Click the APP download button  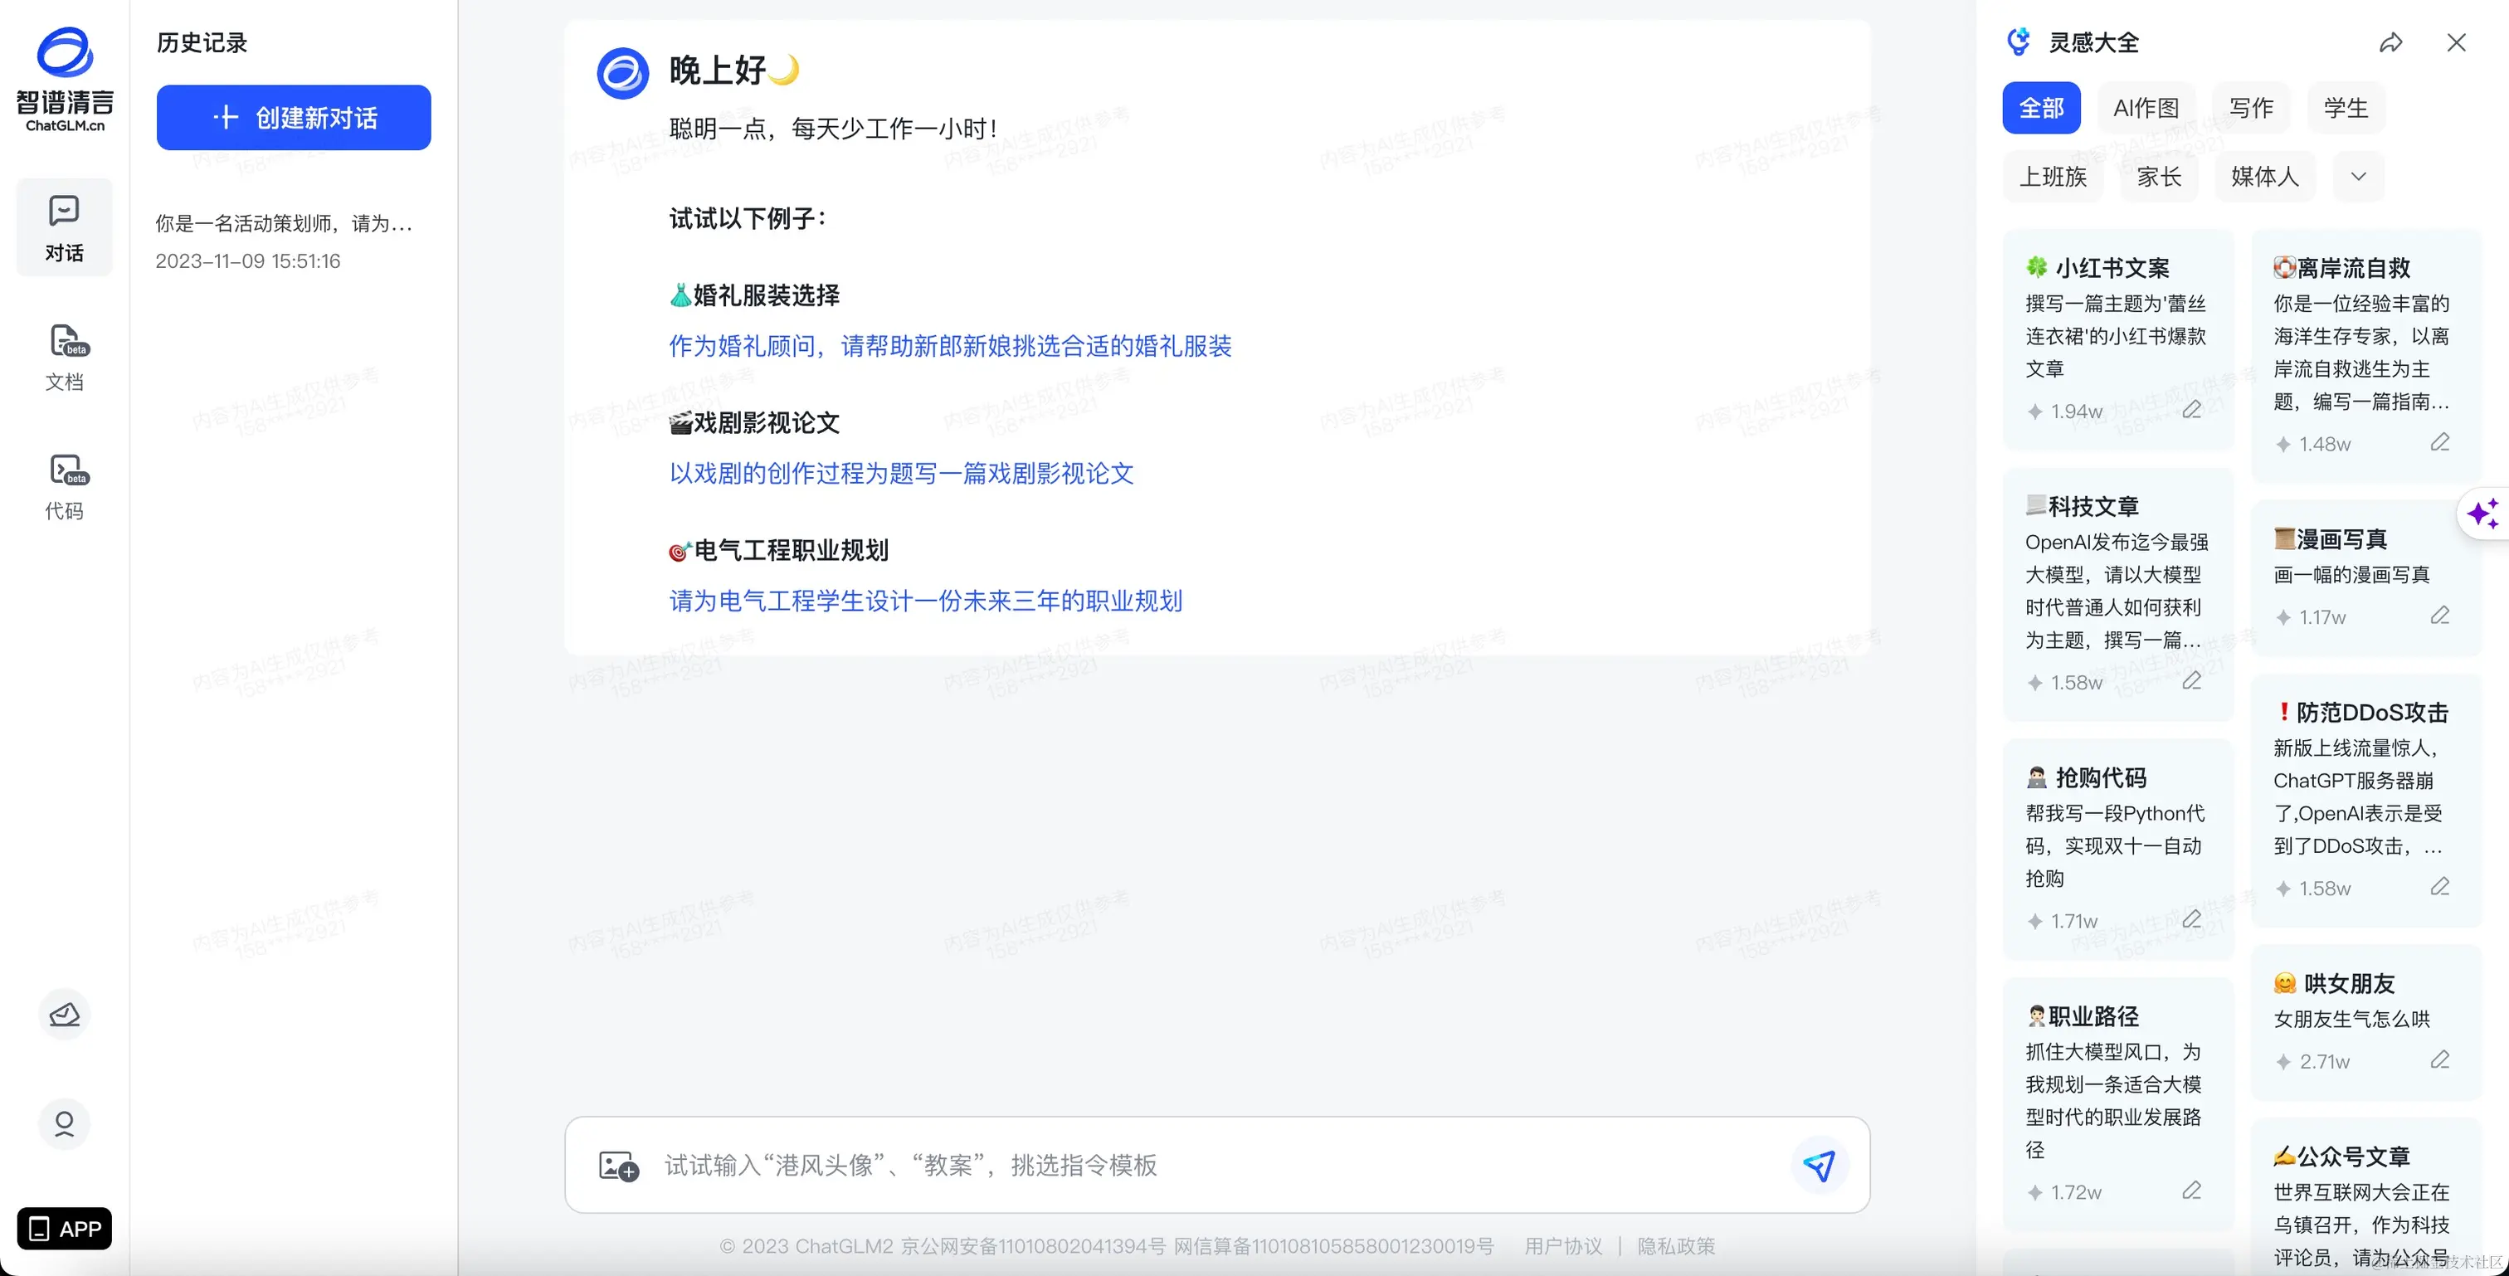(64, 1228)
